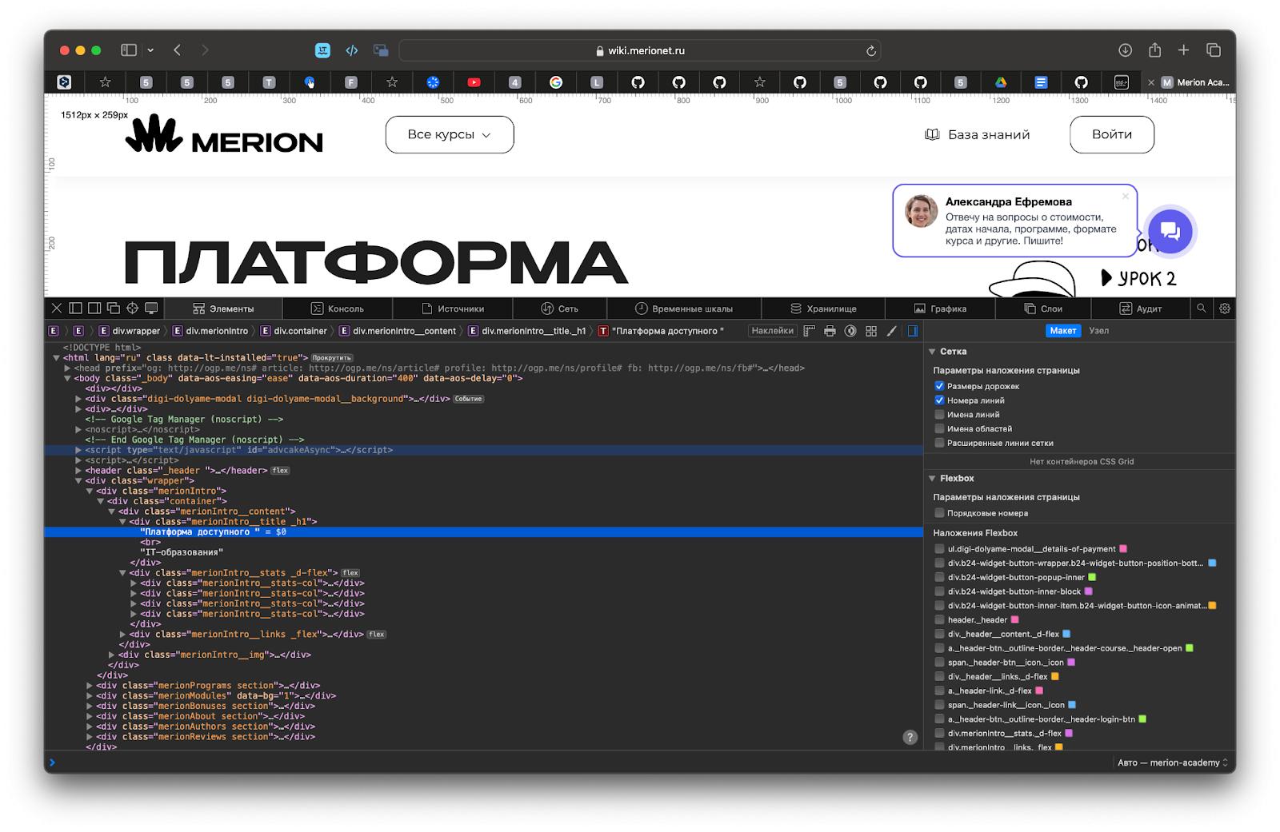
Task: Open the Консоль tab
Action: pyautogui.click(x=337, y=309)
